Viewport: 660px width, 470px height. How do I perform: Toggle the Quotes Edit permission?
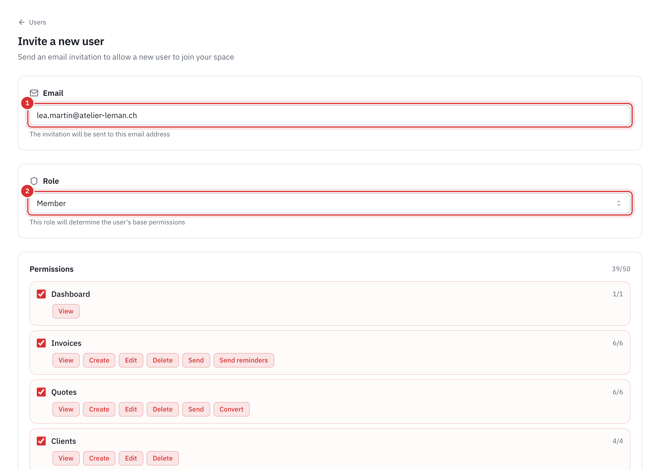pos(131,409)
